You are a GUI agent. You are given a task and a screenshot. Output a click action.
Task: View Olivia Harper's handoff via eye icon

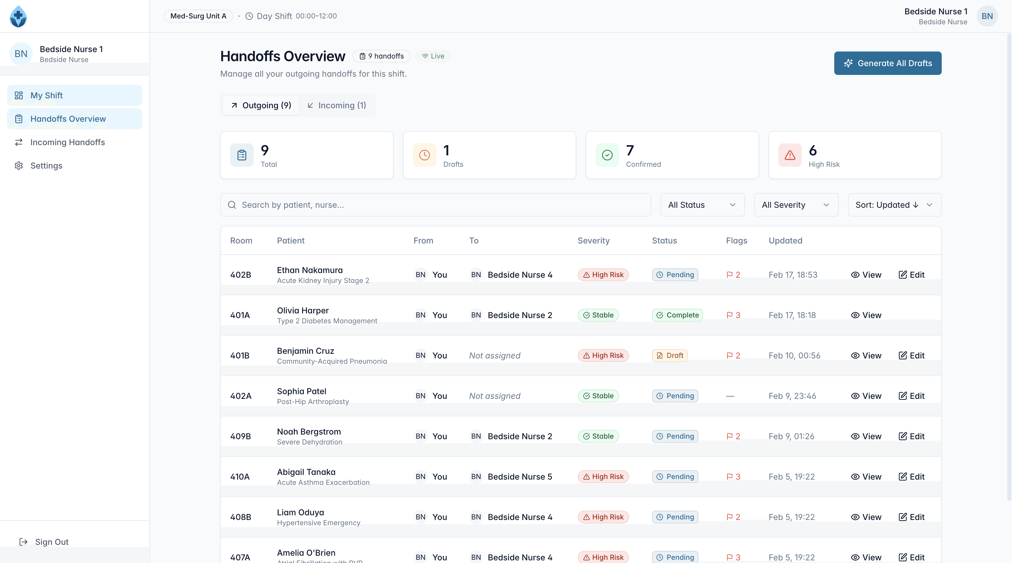click(855, 315)
